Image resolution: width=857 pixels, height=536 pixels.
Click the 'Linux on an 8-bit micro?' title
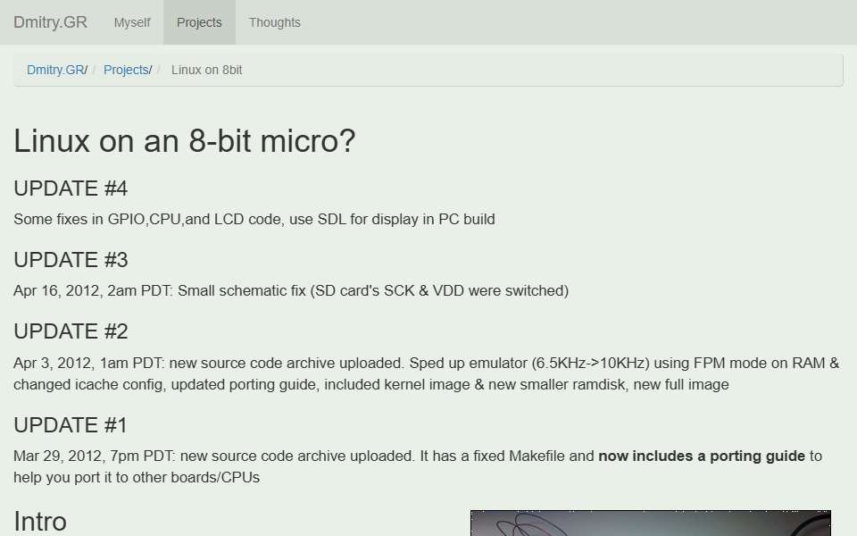pyautogui.click(x=184, y=141)
